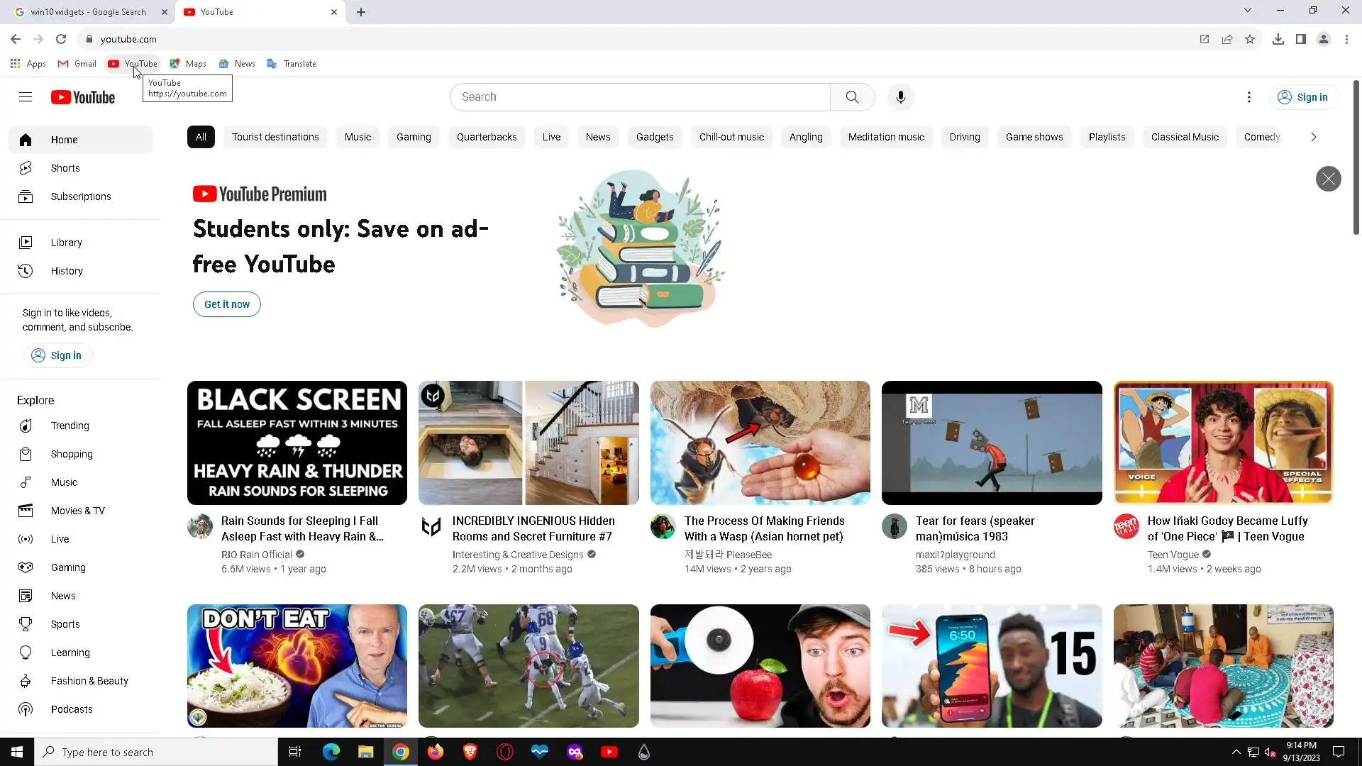Open Chrome's tab search dropdown
This screenshot has width=1362, height=766.
tap(1247, 10)
